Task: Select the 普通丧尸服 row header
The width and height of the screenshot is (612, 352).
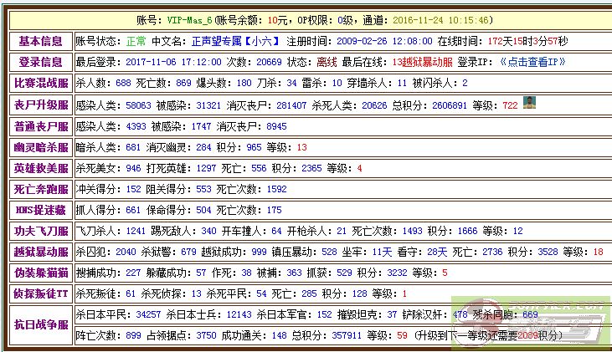Action: coord(41,127)
